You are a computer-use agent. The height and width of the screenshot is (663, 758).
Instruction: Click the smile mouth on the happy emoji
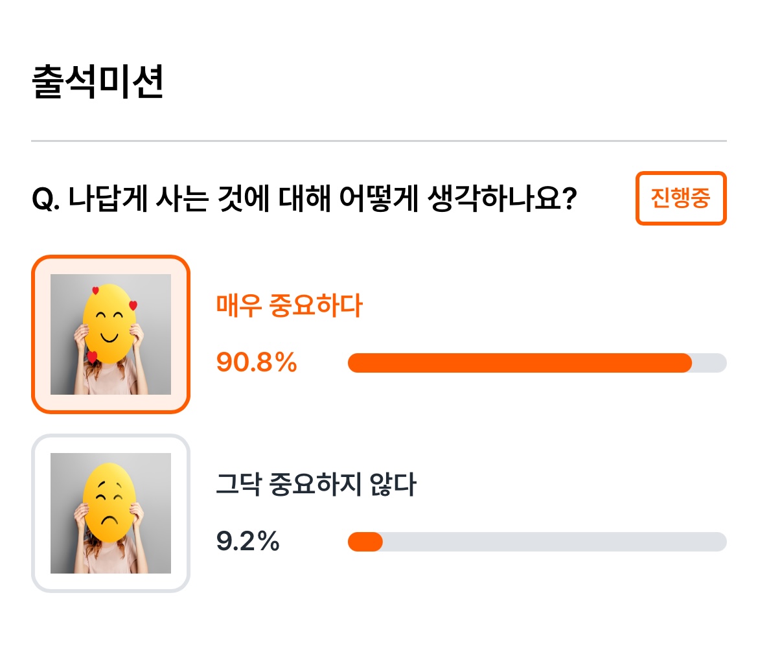(x=109, y=337)
